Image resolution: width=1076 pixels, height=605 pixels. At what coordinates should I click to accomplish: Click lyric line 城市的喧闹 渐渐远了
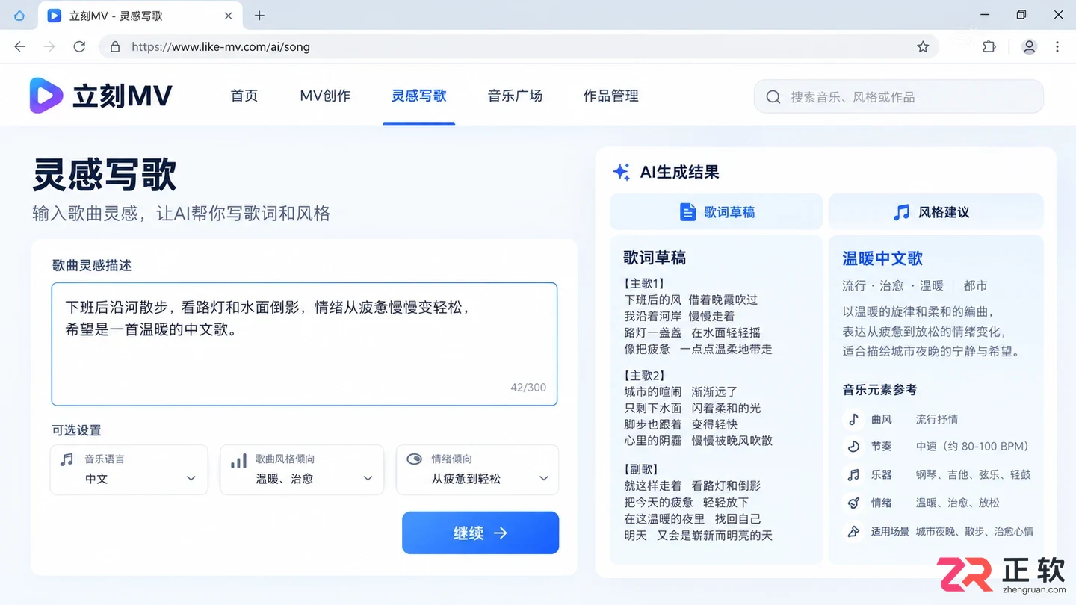(681, 391)
